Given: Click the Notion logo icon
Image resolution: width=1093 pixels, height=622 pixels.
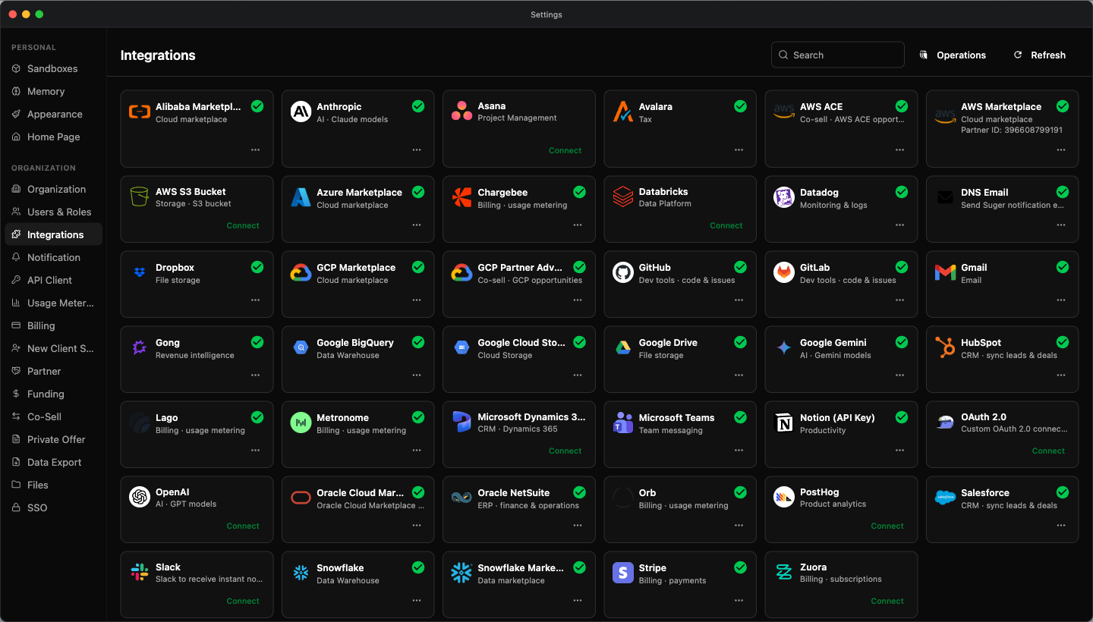Looking at the screenshot, I should tap(784, 423).
